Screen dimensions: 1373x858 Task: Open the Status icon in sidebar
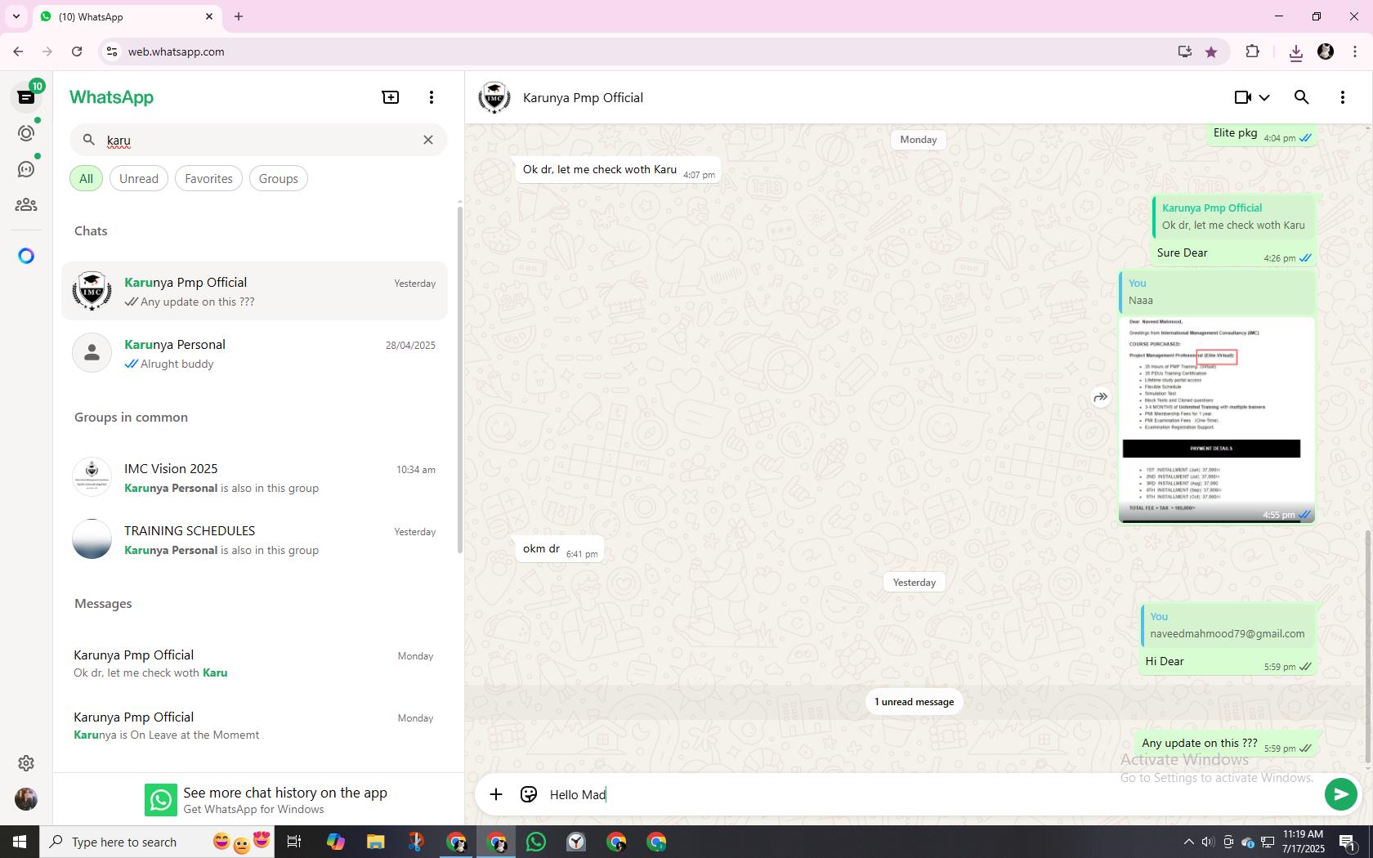tap(26, 133)
